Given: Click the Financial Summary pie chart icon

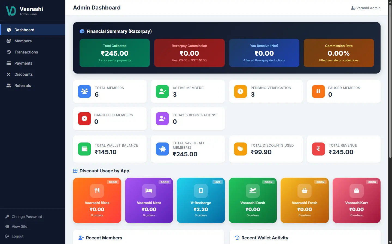Looking at the screenshot, I should (82, 31).
